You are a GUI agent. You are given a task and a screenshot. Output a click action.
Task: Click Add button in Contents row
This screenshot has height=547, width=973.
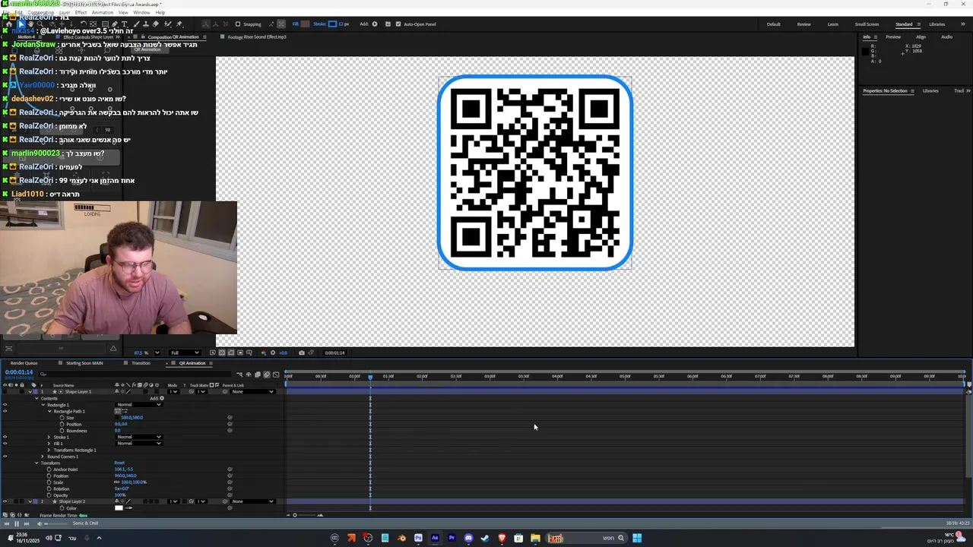(162, 398)
